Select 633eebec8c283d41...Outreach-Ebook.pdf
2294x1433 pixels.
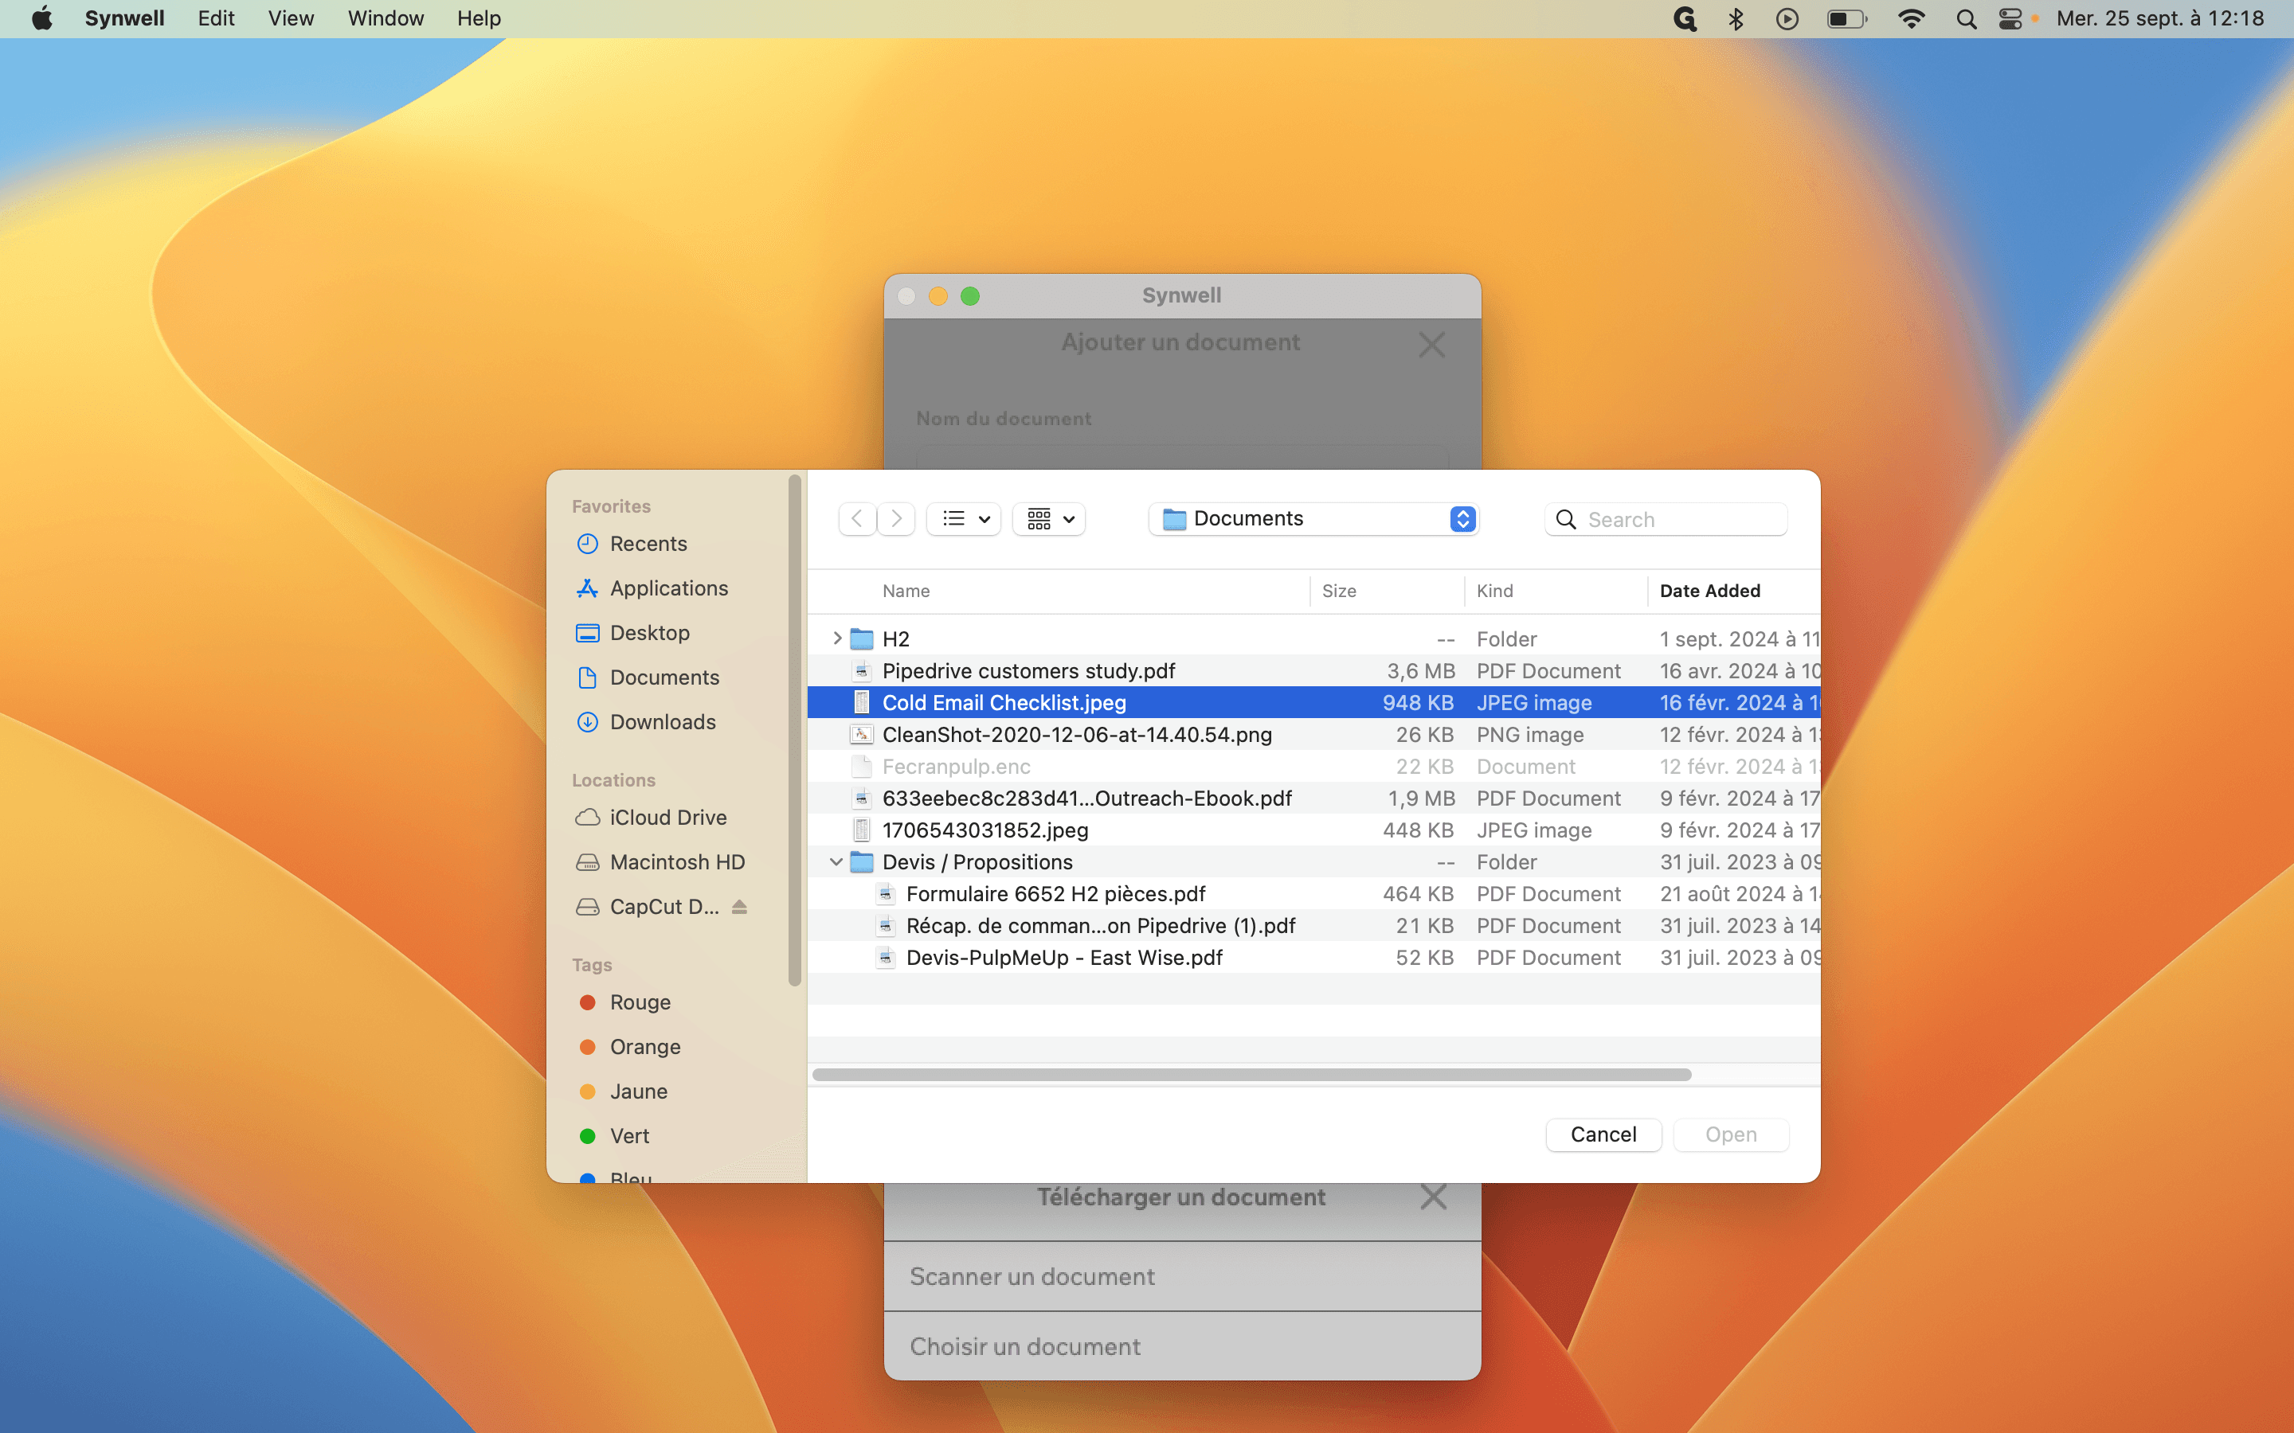coord(1313,798)
